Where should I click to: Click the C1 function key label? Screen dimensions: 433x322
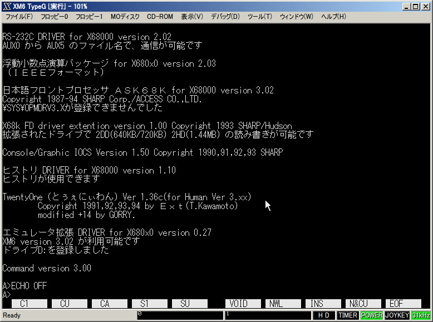coord(29,304)
